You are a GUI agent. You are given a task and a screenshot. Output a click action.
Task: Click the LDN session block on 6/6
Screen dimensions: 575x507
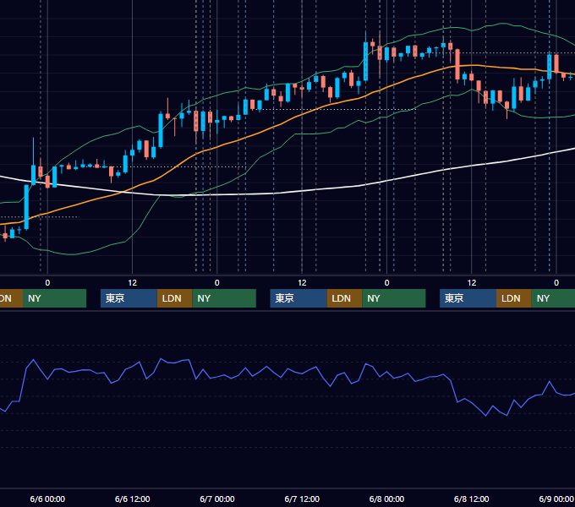(174, 298)
